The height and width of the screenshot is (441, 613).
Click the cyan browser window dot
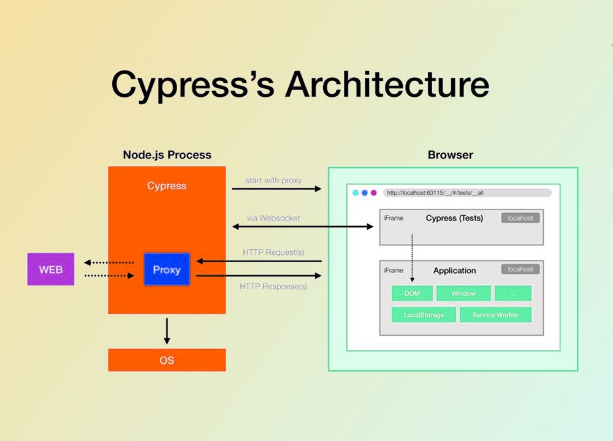coord(356,192)
